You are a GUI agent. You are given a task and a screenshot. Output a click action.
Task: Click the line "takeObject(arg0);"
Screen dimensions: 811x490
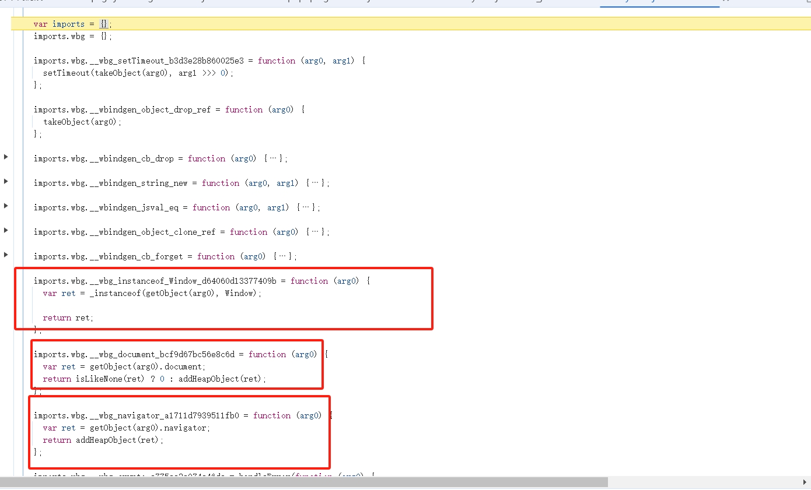[x=82, y=122]
